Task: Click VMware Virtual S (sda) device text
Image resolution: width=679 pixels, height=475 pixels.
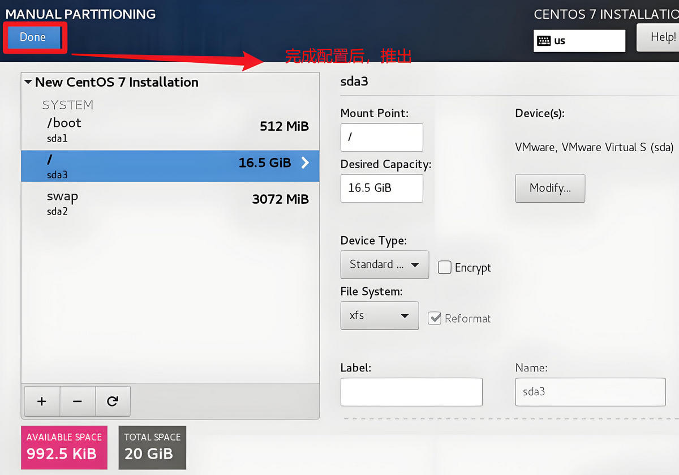Action: tap(594, 147)
